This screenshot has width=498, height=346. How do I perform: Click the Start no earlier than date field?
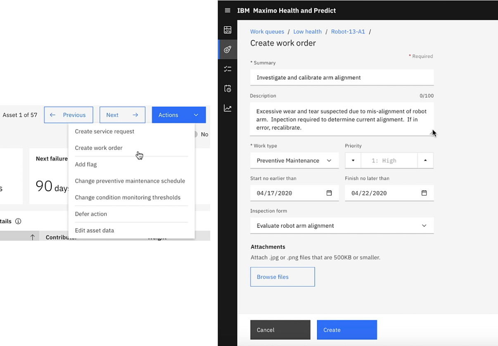click(294, 193)
